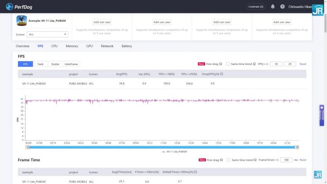This screenshot has height=184, width=327.
Task: Open the blue side feedback panel icon
Action: tap(322, 115)
